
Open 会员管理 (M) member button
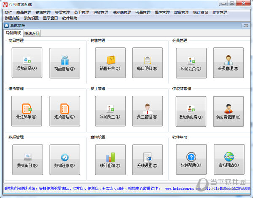click(229, 62)
